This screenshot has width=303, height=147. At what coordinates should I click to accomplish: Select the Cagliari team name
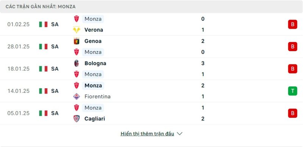pyautogui.click(x=95, y=119)
